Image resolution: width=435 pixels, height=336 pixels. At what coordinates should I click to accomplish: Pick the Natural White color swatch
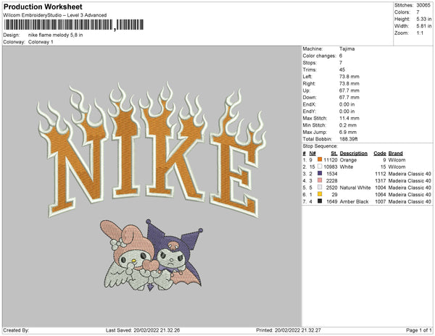tap(320, 188)
